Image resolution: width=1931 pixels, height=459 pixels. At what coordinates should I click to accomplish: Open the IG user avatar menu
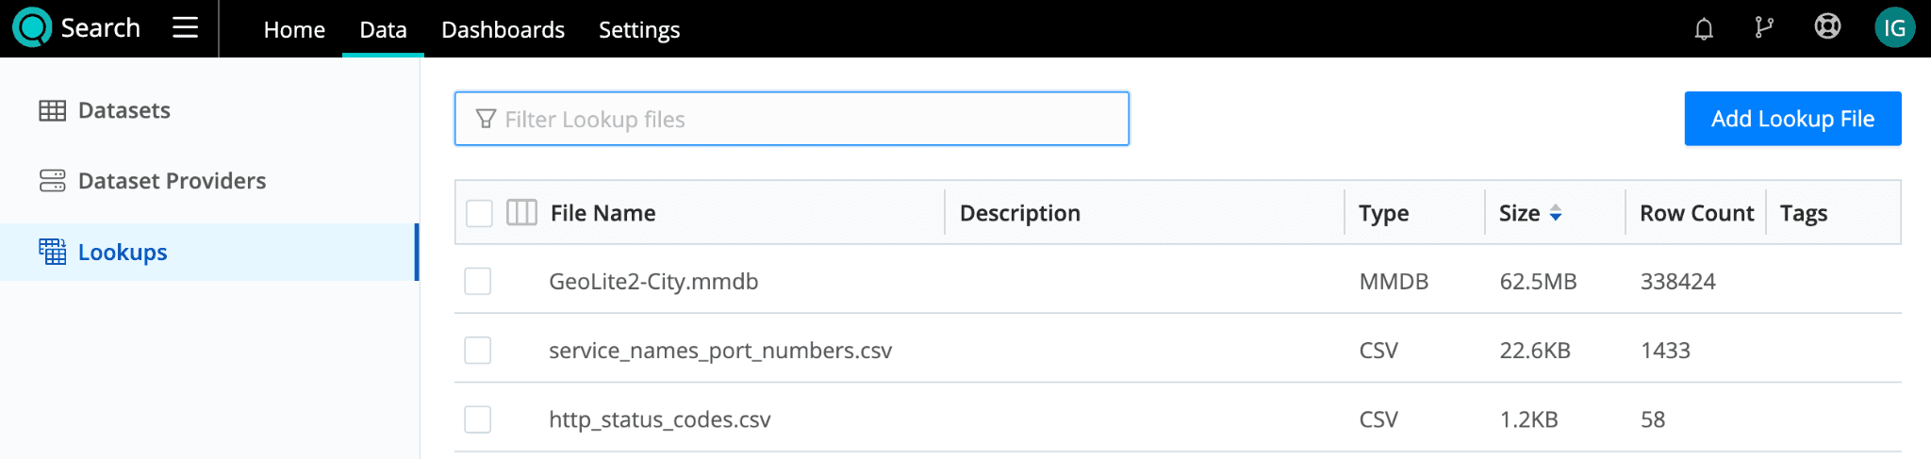click(x=1894, y=28)
